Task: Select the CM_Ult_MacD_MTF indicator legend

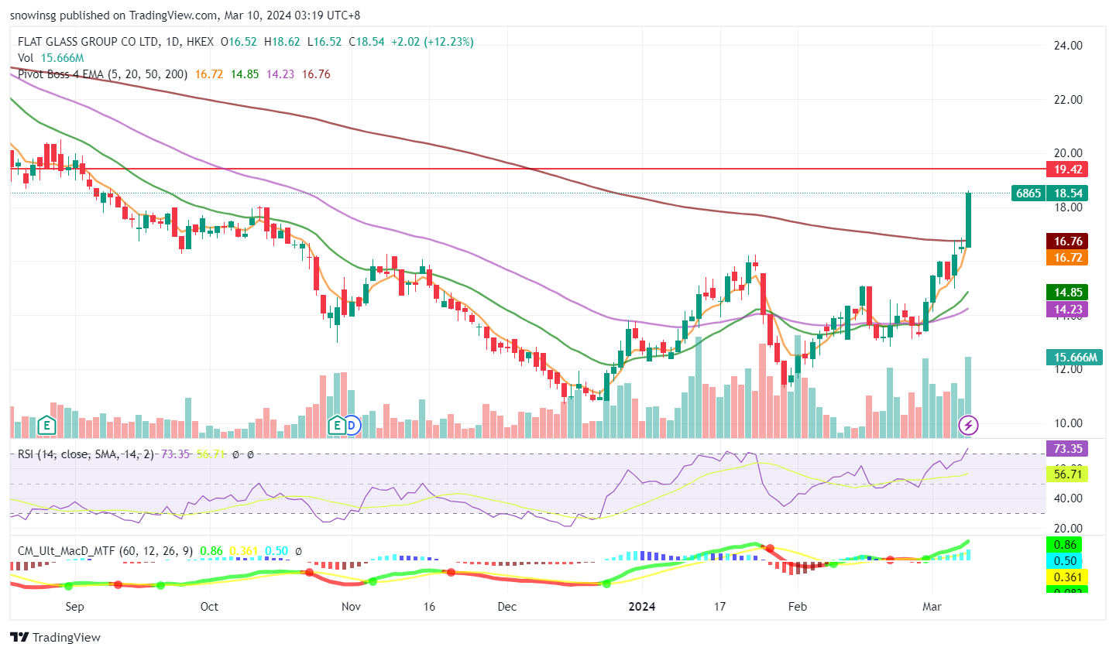Action: [105, 551]
